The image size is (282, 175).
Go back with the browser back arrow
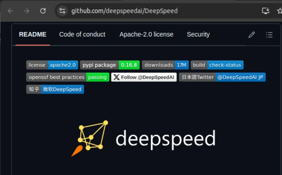[11, 11]
